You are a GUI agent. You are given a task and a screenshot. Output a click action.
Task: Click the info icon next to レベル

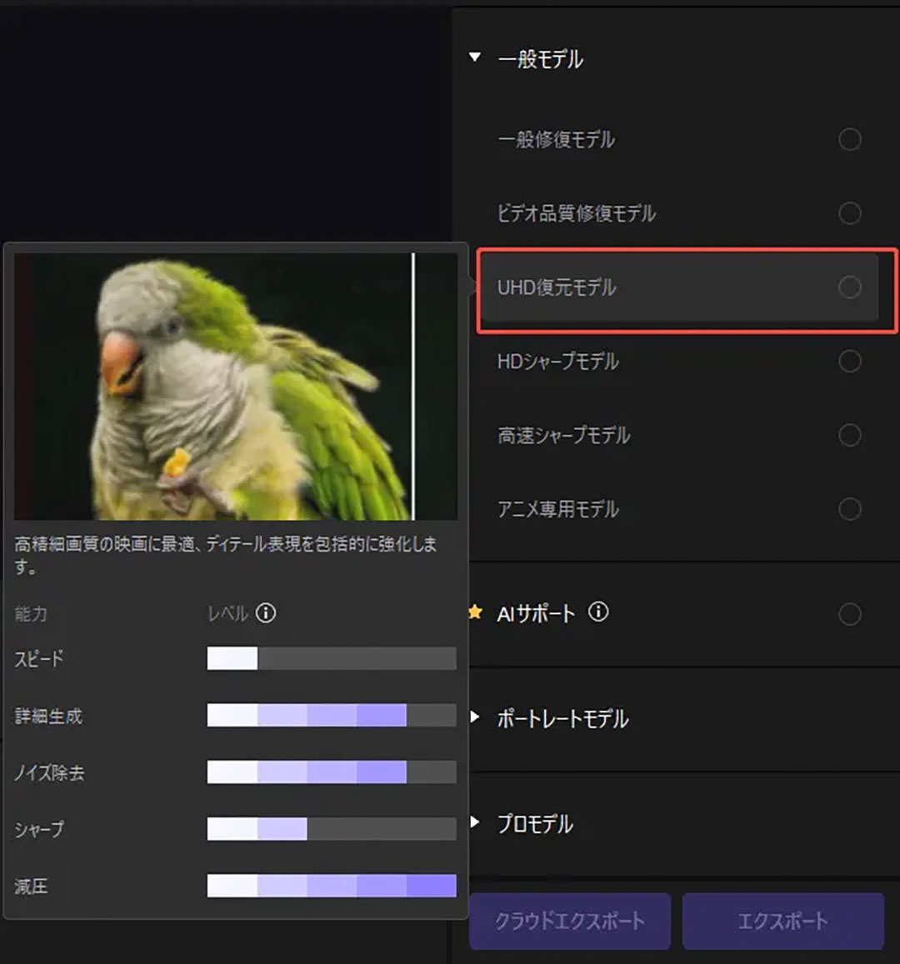(x=266, y=613)
